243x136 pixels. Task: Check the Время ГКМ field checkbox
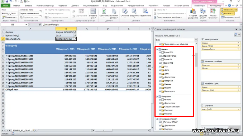pos(163,53)
